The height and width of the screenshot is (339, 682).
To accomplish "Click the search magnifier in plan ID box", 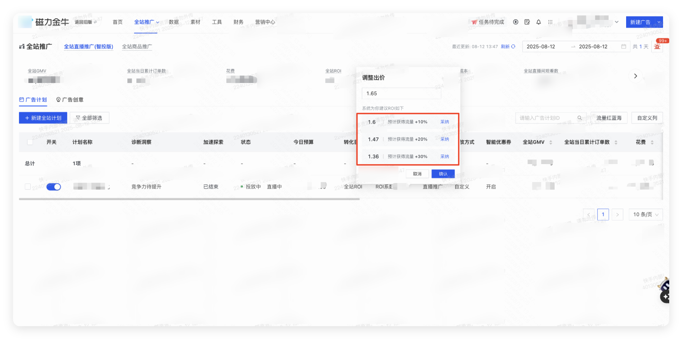I will tap(579, 118).
